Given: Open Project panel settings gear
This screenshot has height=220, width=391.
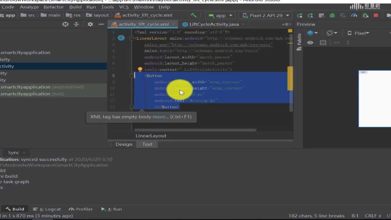Looking at the screenshot, I should click(90, 24).
